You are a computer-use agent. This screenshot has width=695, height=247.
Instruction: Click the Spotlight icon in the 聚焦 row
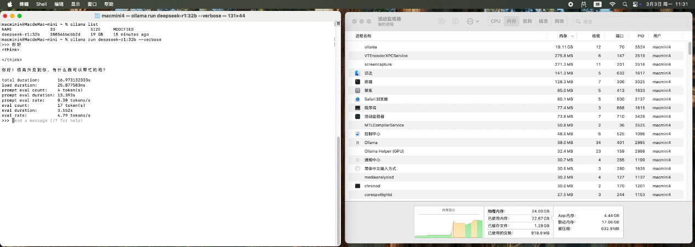click(x=357, y=90)
